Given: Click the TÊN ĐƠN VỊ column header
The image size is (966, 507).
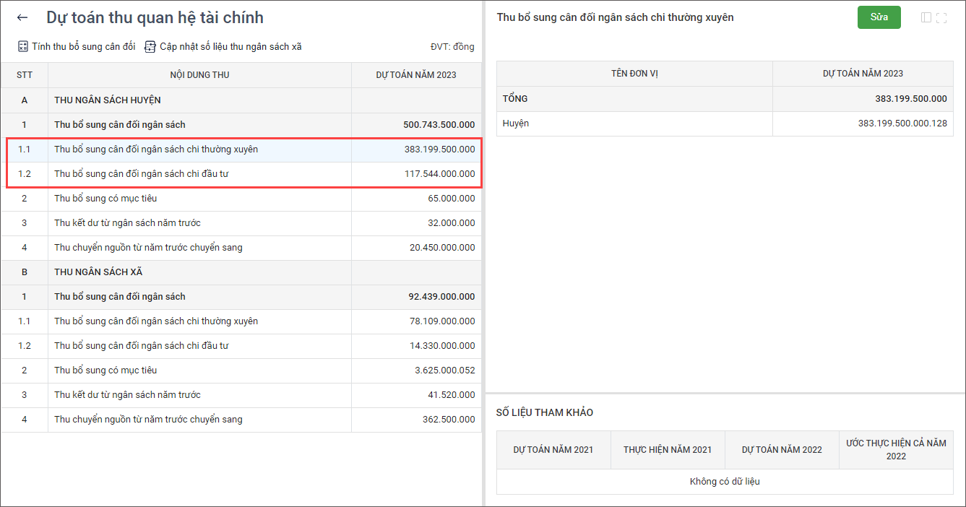Looking at the screenshot, I should pyautogui.click(x=634, y=74).
